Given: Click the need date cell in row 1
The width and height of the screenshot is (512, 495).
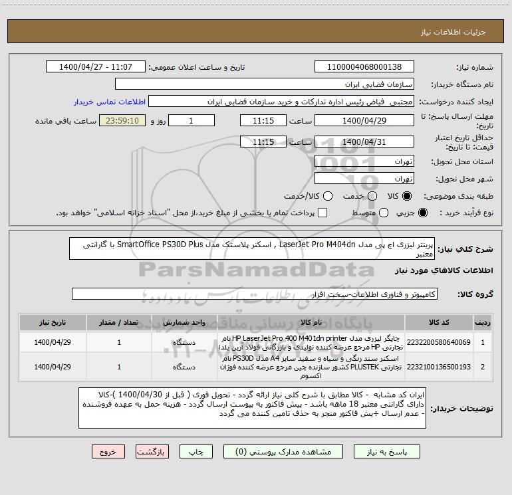Looking at the screenshot, I should [53, 342].
